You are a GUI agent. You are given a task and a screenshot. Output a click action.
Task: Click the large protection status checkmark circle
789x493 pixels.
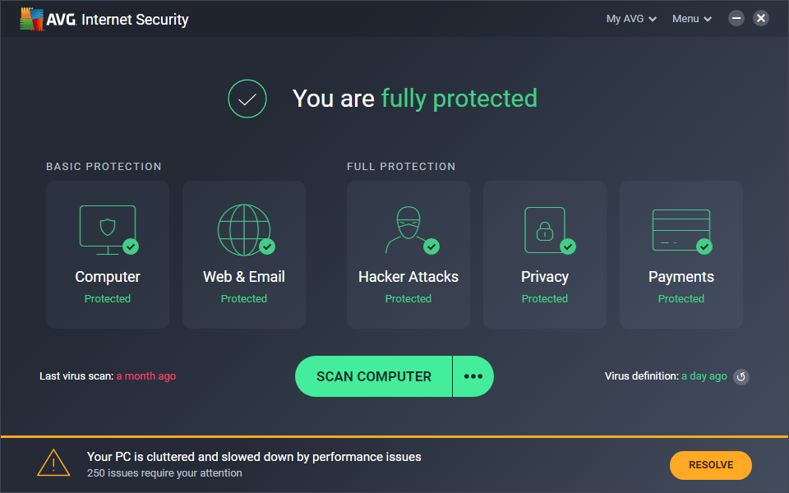(x=247, y=99)
